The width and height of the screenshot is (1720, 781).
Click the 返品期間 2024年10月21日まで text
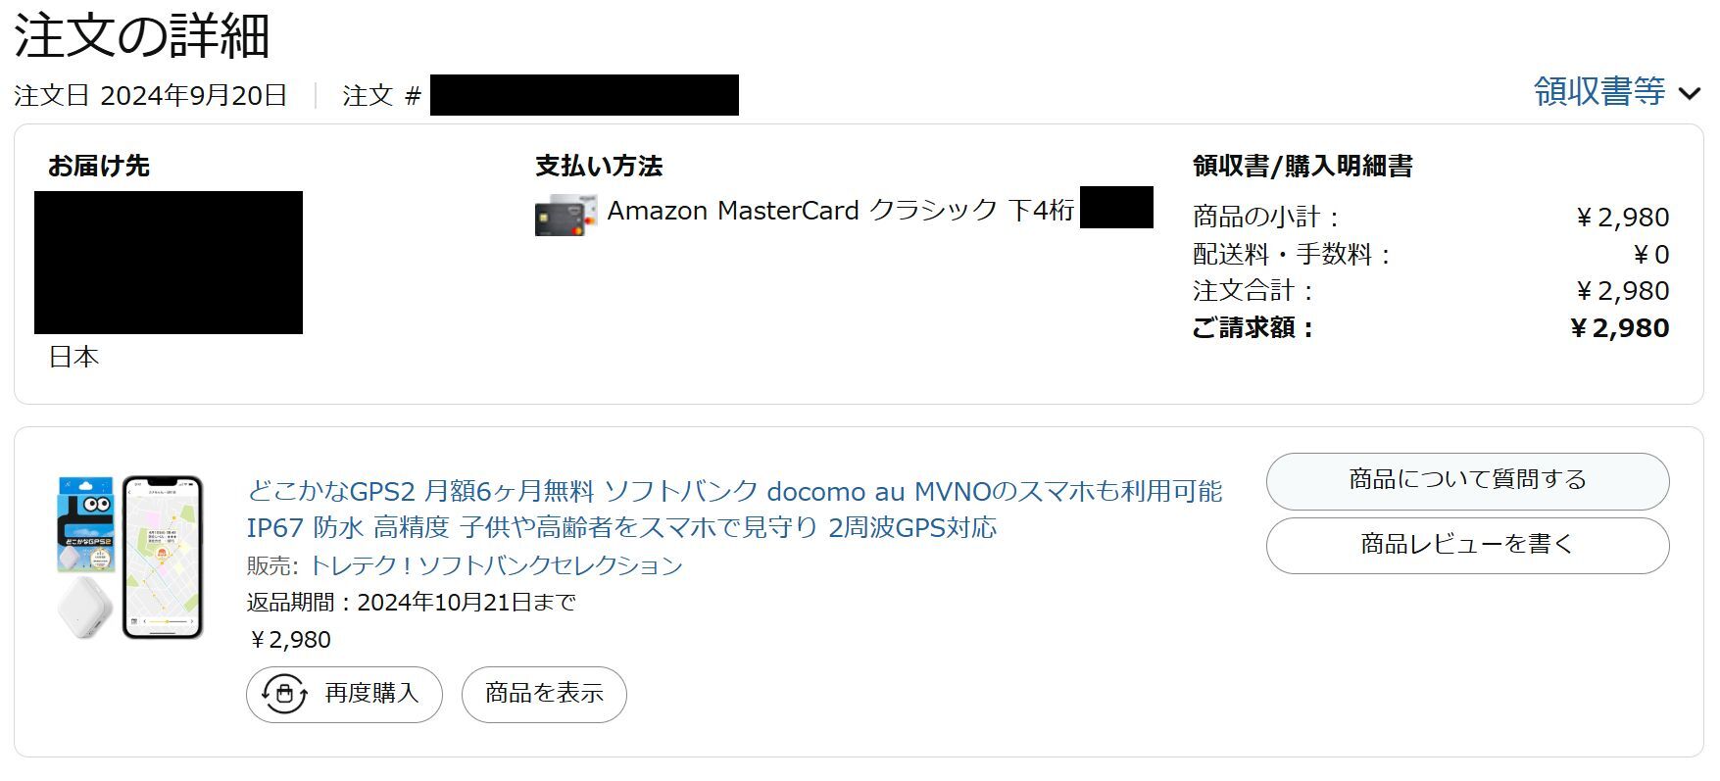click(x=412, y=603)
